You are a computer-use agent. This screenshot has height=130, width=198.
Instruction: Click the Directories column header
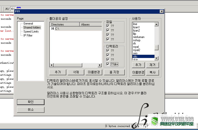tap(64, 24)
